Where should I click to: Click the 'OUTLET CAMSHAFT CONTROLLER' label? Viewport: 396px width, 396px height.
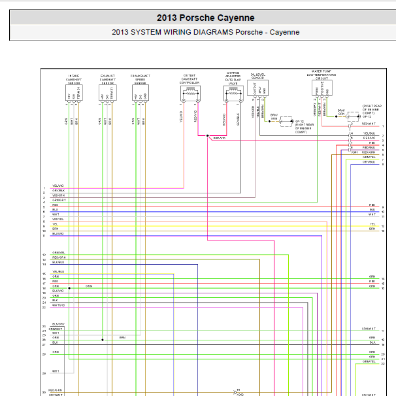pos(190,79)
